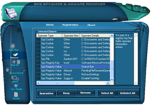
Task: Open the keep list sidebar icon
Action: 16,62
